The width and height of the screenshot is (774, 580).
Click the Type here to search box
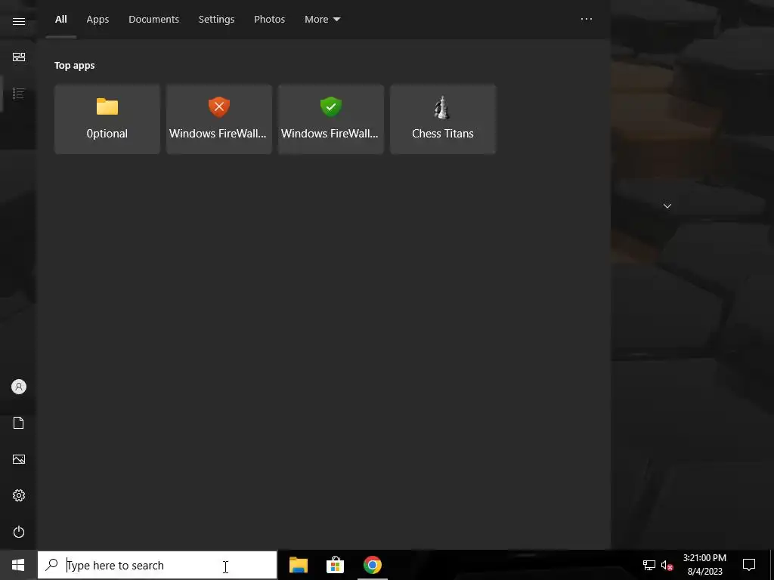[x=157, y=565]
